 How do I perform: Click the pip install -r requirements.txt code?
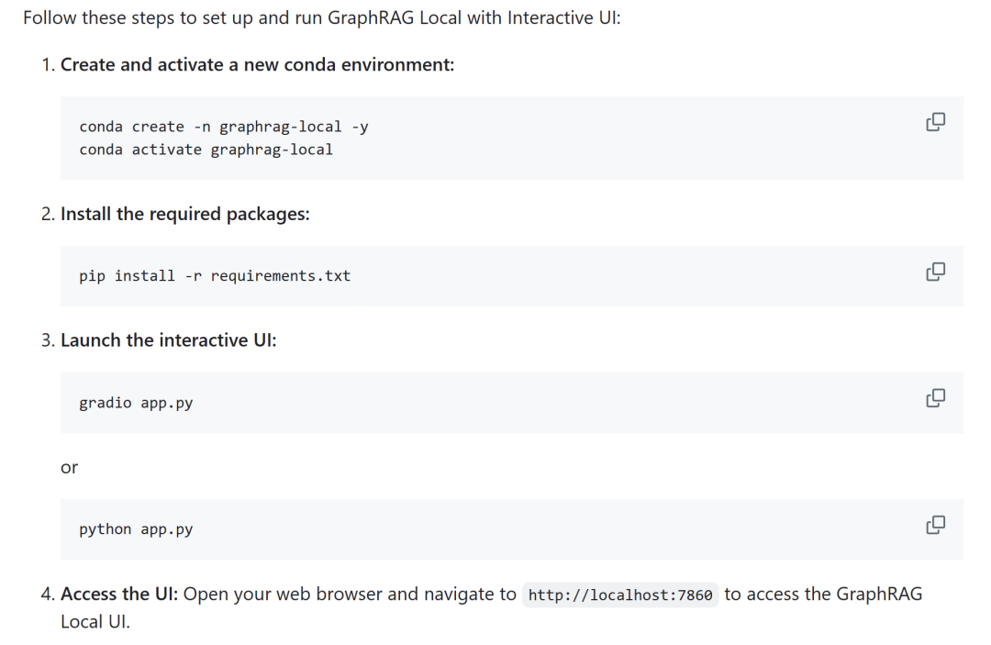pos(214,275)
